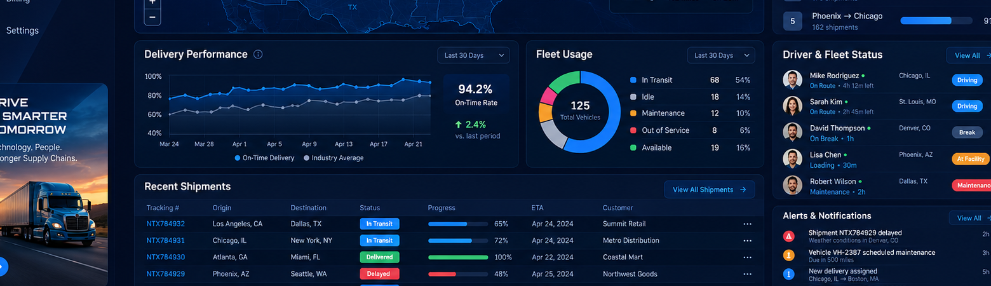Image resolution: width=991 pixels, height=286 pixels.
Task: Click David Thompson's avatar photo
Action: (x=792, y=132)
